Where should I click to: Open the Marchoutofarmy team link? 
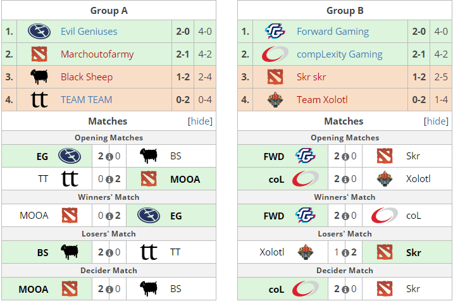click(x=97, y=54)
